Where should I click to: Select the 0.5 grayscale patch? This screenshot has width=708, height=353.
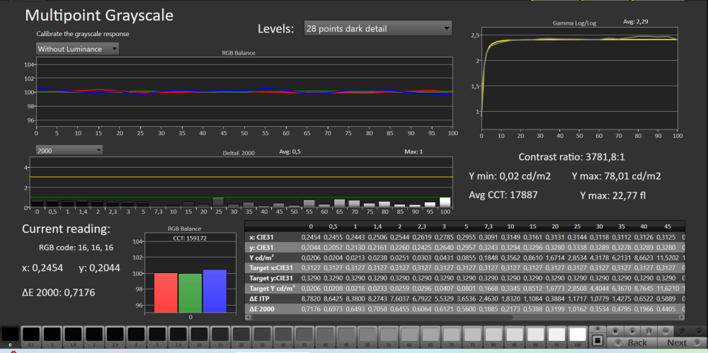pyautogui.click(x=31, y=337)
